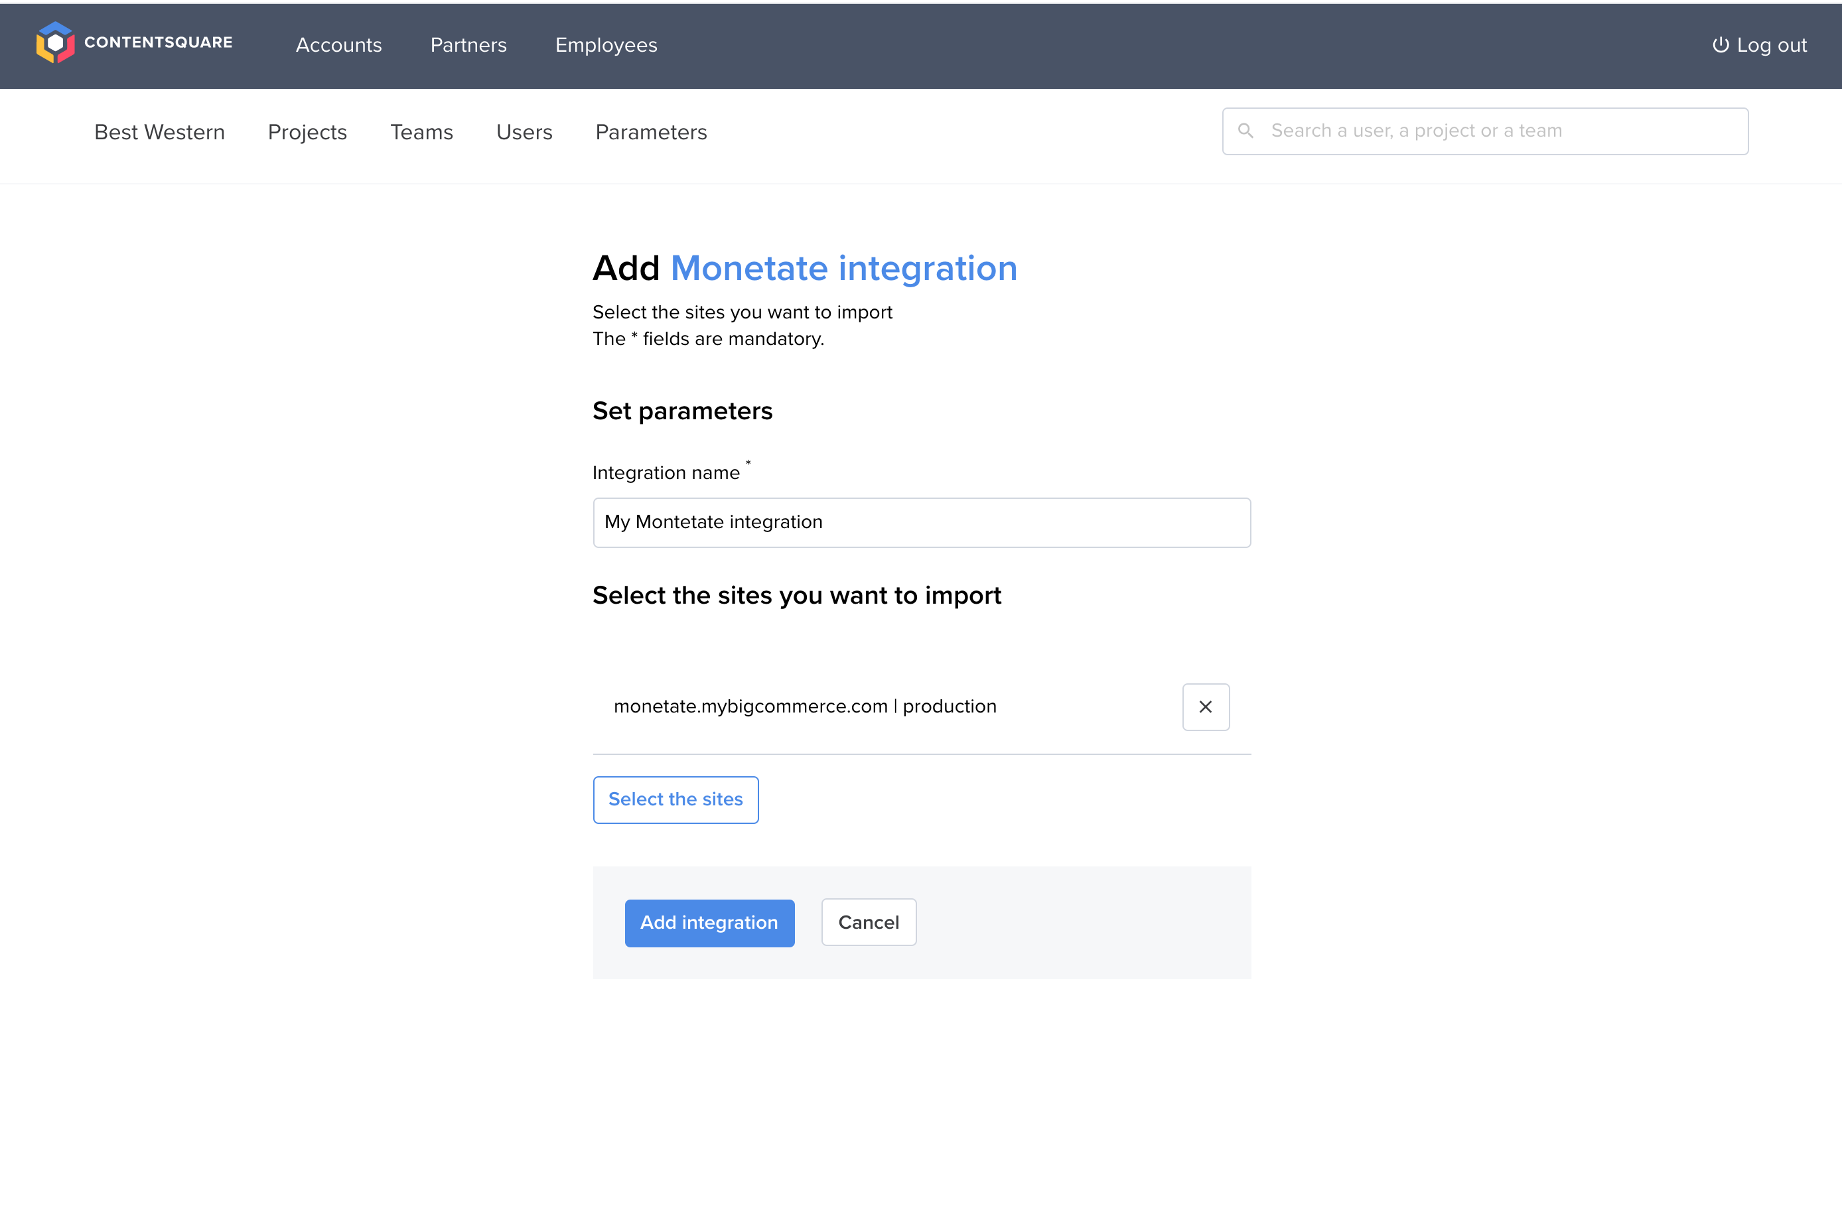Click the CONTENTSQUARE brand name text
Image resolution: width=1842 pixels, height=1222 pixels.
click(158, 42)
